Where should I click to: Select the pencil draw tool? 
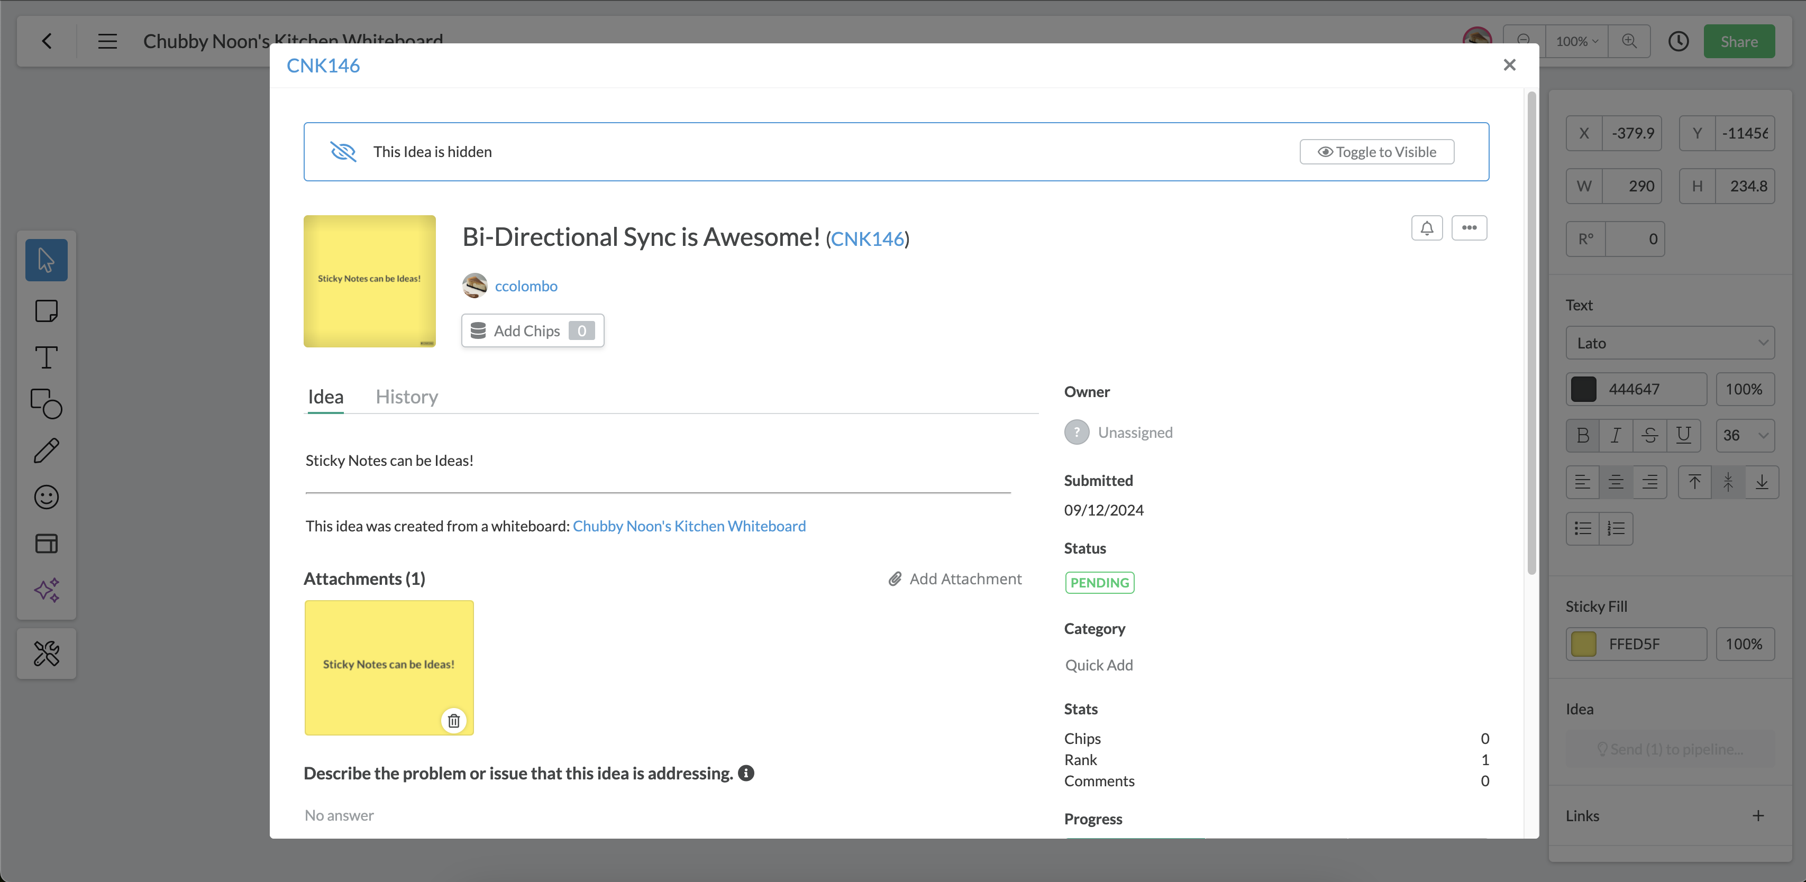pos(46,451)
